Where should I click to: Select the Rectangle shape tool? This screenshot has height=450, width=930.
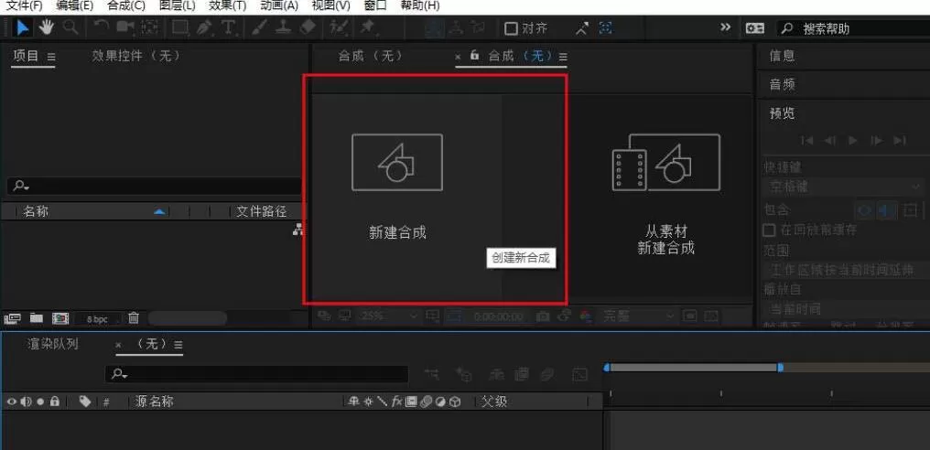[180, 27]
